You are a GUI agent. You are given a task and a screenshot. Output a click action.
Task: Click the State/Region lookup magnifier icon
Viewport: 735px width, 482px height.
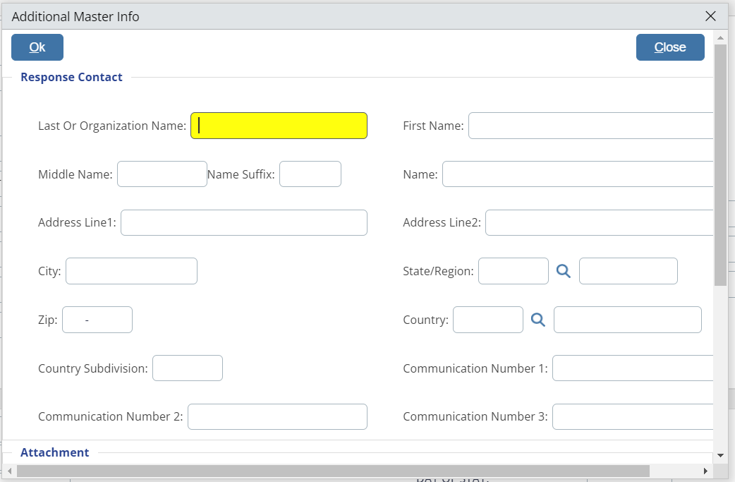tap(563, 271)
